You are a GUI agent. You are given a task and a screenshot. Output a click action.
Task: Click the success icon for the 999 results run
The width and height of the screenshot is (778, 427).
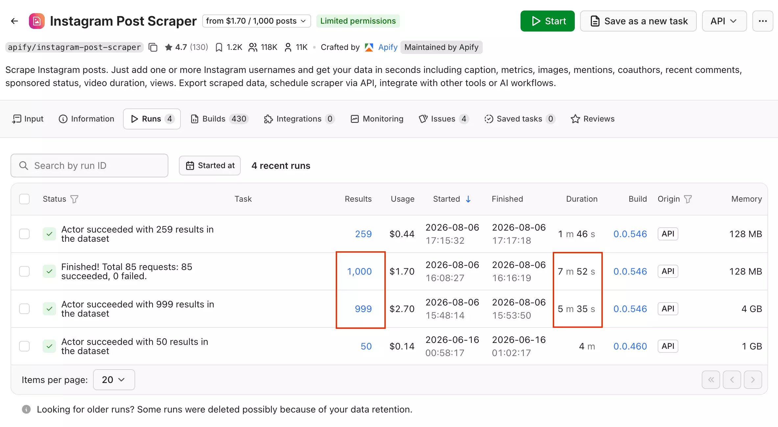tap(49, 309)
